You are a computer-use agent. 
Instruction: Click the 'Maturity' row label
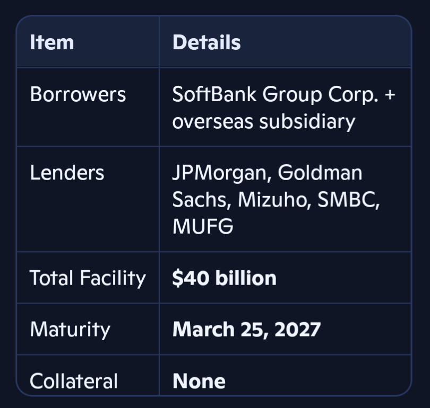pos(70,329)
